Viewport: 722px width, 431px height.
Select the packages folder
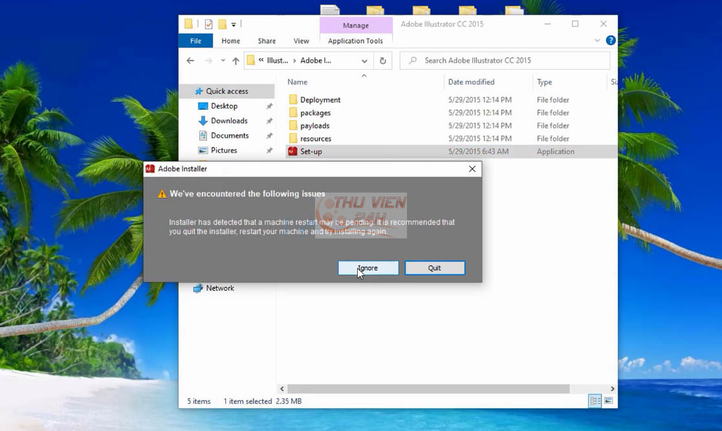point(316,112)
